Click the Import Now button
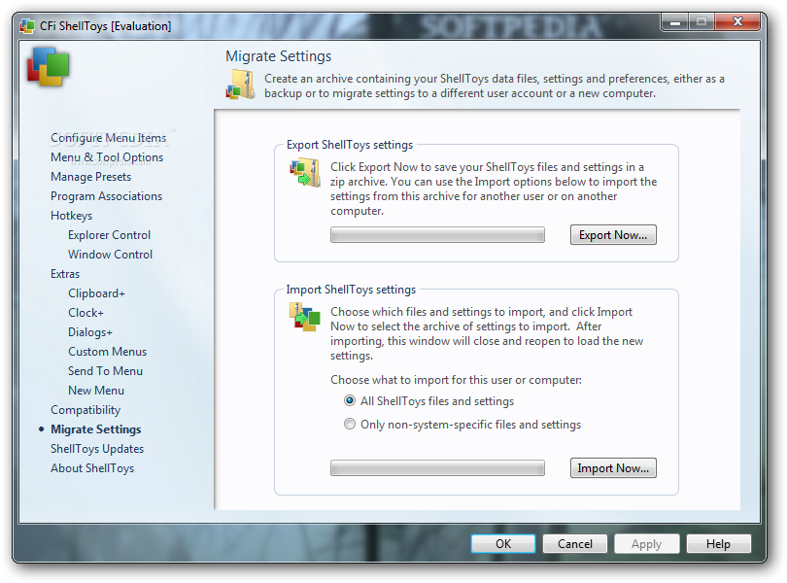 pyautogui.click(x=613, y=468)
